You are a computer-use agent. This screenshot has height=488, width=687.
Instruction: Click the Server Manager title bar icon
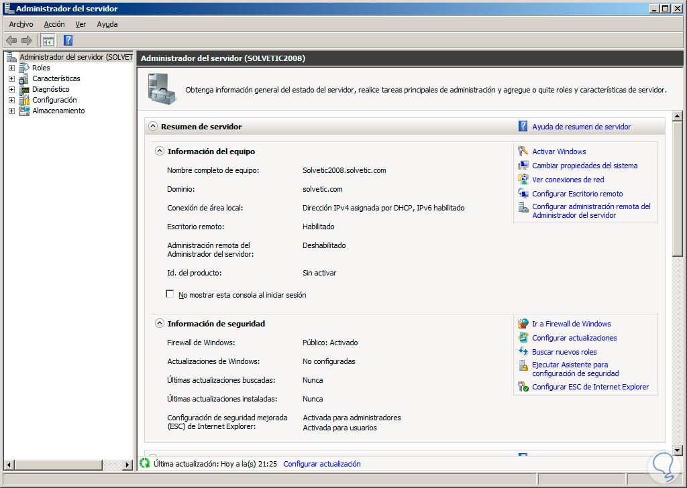click(9, 8)
